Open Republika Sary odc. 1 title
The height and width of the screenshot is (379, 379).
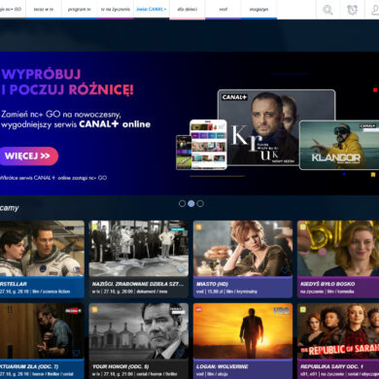point(331,366)
